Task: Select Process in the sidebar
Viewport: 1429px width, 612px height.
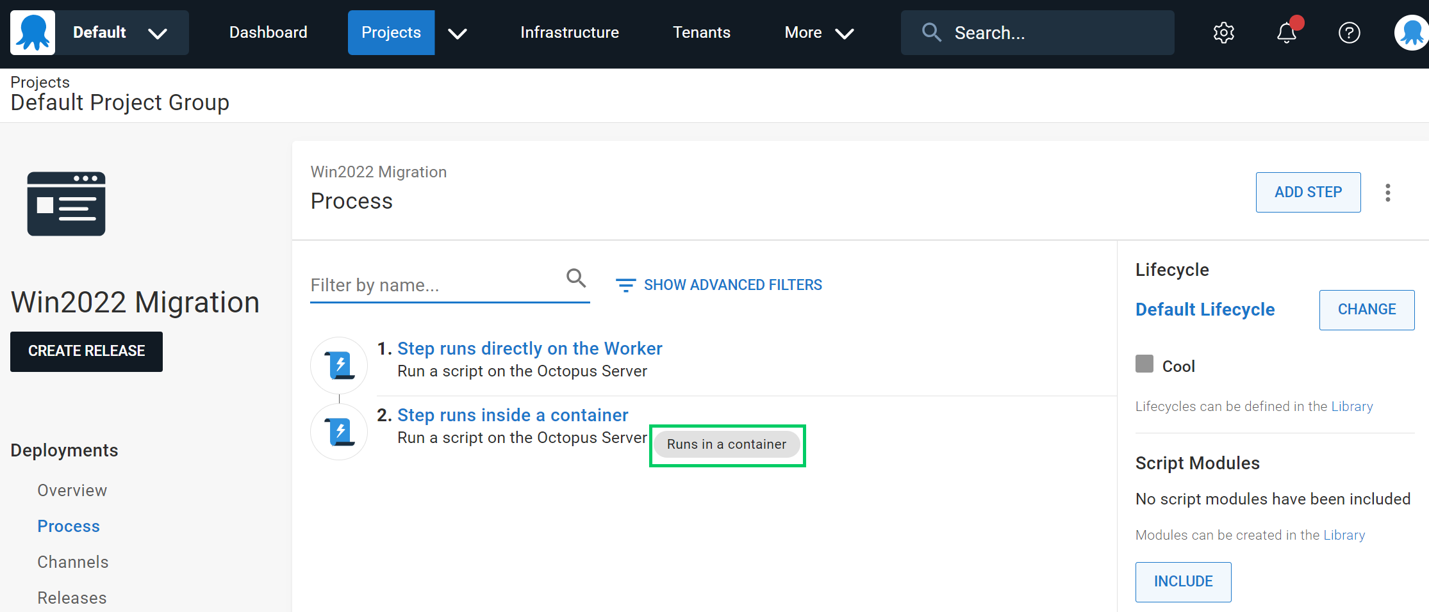Action: (x=69, y=526)
